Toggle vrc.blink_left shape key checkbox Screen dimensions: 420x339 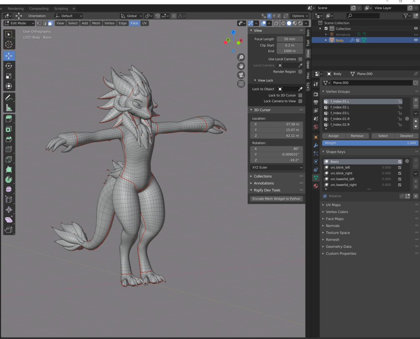tap(400, 167)
